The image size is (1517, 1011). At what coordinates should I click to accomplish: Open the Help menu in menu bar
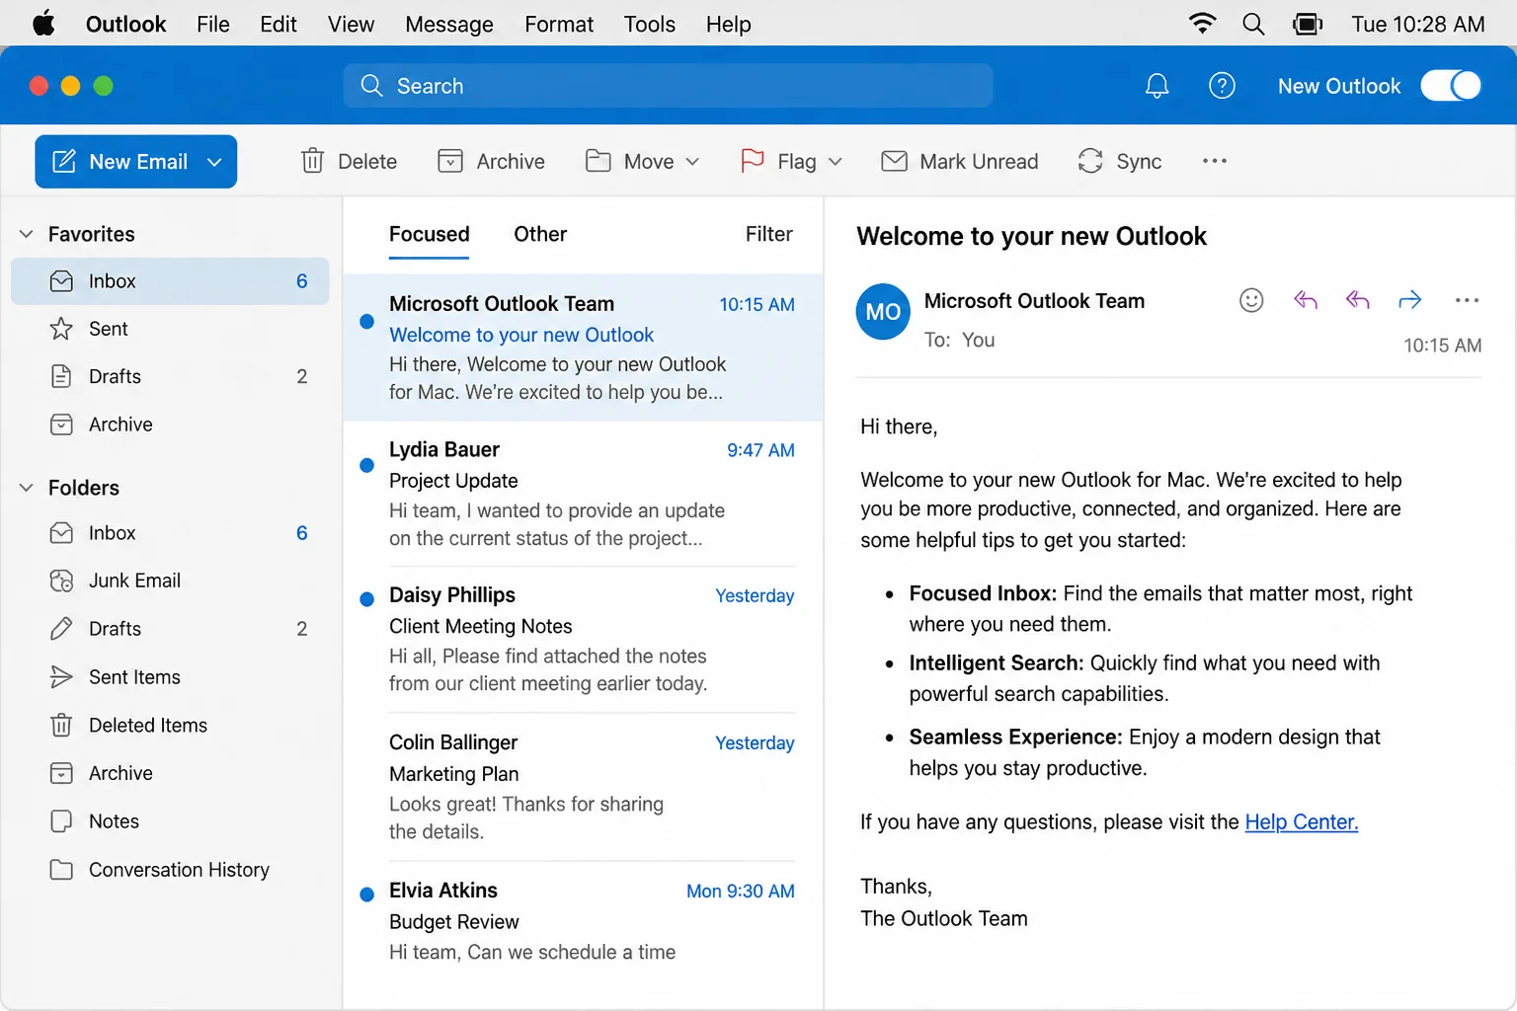[728, 24]
